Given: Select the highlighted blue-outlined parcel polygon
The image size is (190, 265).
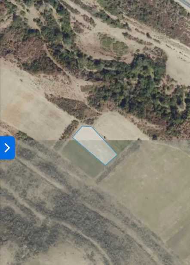Looking at the screenshot, I should point(95,145).
